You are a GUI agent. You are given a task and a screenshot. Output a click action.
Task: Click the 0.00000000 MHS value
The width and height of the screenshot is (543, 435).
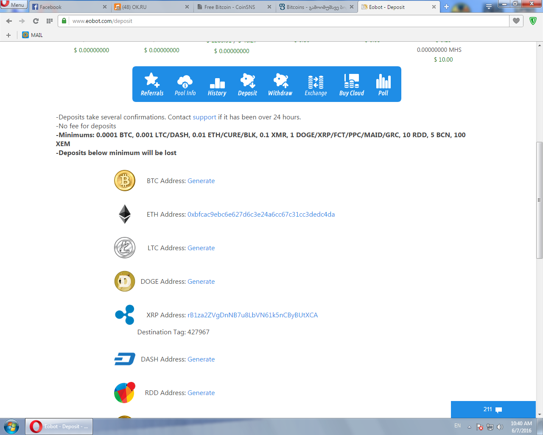click(x=439, y=50)
